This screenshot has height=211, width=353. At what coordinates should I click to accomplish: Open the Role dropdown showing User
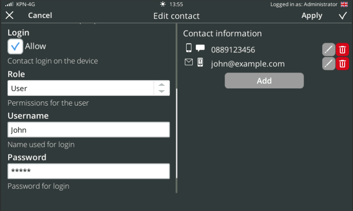pos(81,88)
